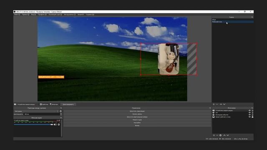This screenshot has height=150, width=267.
Task: Click the audio mixer vertical scrollbar
Action: pos(61,128)
